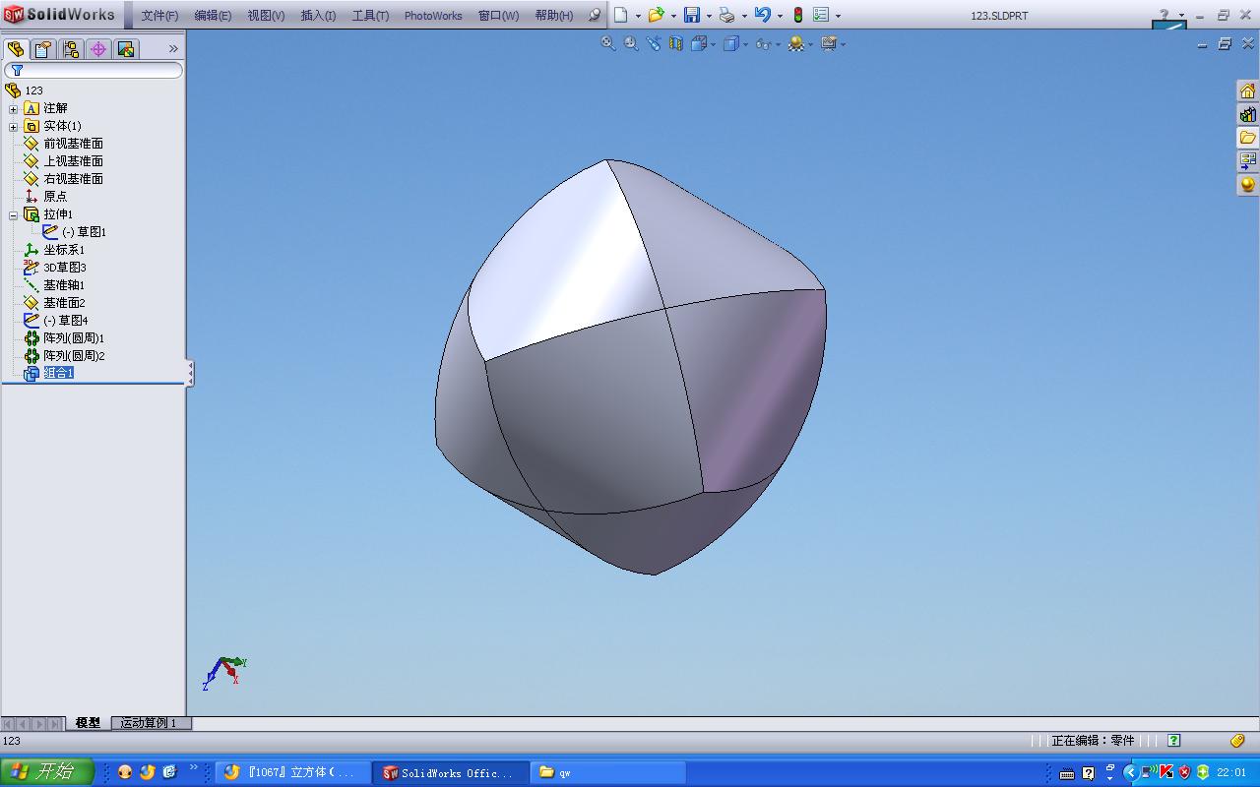This screenshot has width=1260, height=787.
Task: Open View Palette task pane icon
Action: pyautogui.click(x=1247, y=161)
